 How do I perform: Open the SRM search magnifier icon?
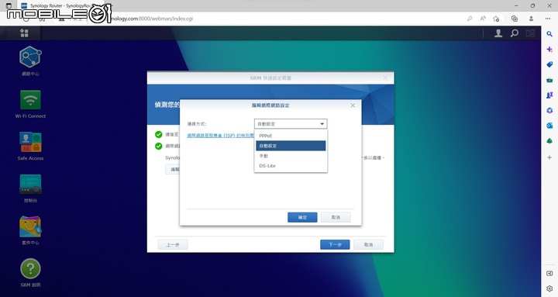click(515, 33)
